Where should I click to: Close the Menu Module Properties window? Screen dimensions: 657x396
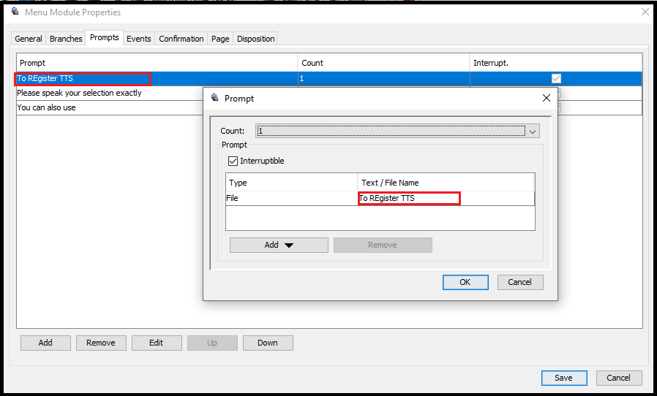point(645,12)
